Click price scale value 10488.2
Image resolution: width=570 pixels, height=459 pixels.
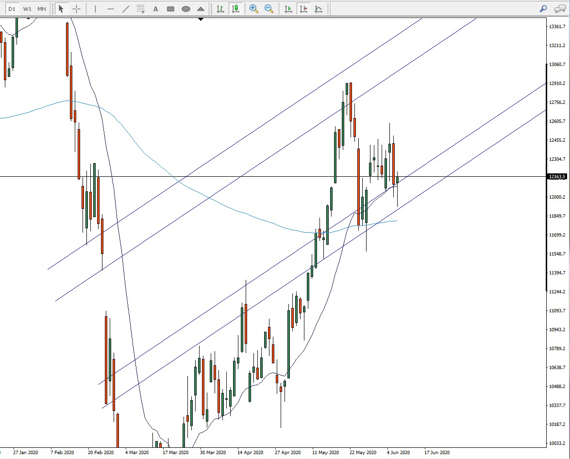557,386
